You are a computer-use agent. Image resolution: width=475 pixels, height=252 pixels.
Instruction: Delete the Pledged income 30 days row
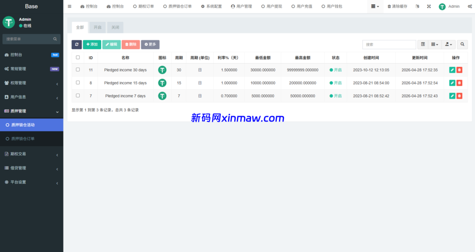click(x=459, y=70)
